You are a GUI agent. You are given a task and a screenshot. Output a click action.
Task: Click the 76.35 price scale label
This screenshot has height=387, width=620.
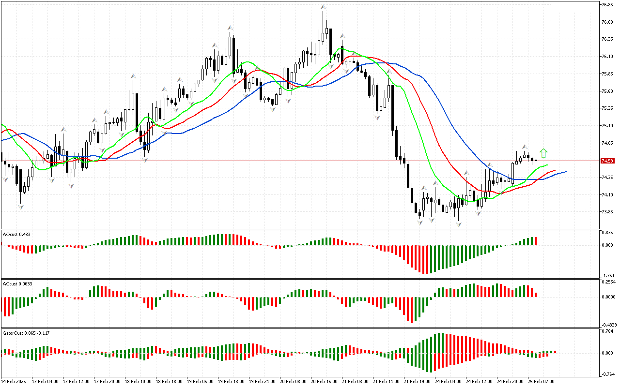(607, 39)
